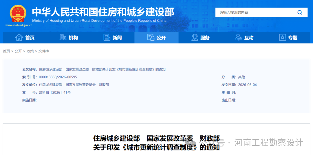Image resolution: width=313 pixels, height=155 pixels.
Task: Click the headset person icon beside 服务
Action: pos(195,37)
